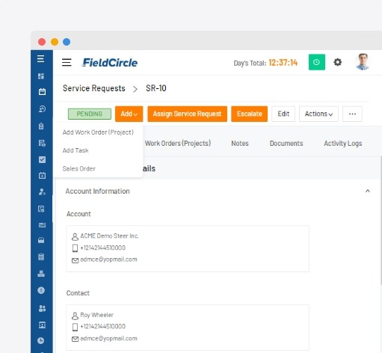Click the calendar with letter A icon
The image size is (382, 353).
(42, 175)
